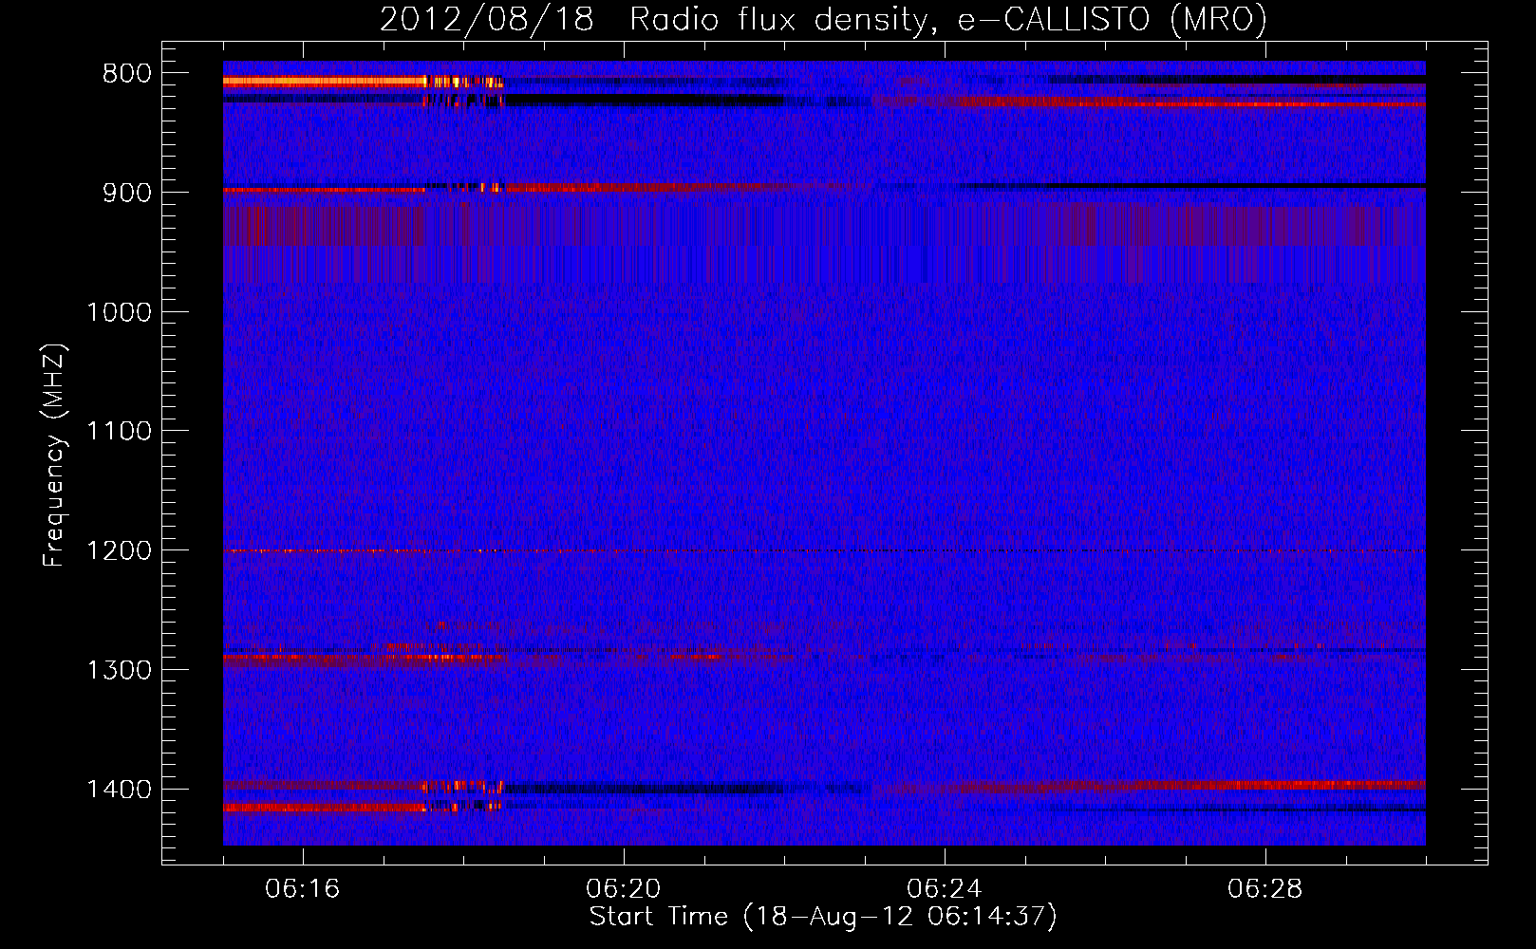
Task: Click the 1200 frequency tick label
Action: click(x=119, y=551)
